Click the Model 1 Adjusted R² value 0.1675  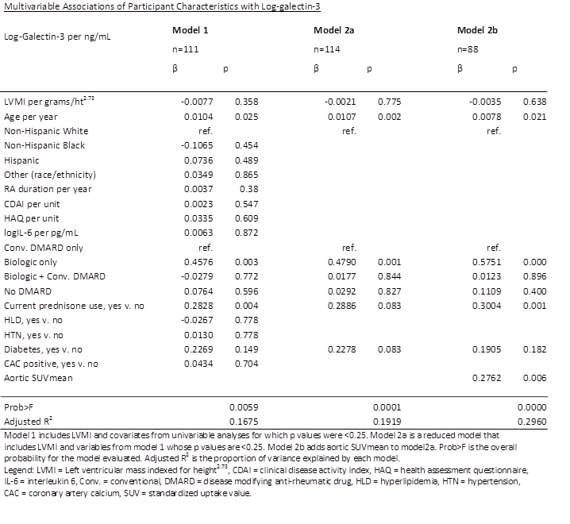pyautogui.click(x=244, y=422)
